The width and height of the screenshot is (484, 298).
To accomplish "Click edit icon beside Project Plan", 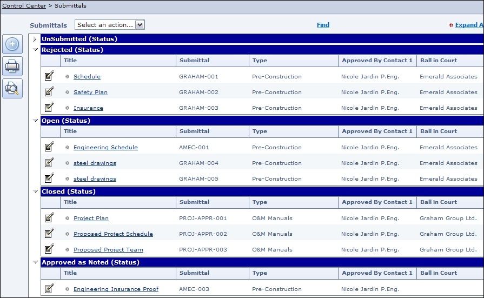I will click(49, 218).
